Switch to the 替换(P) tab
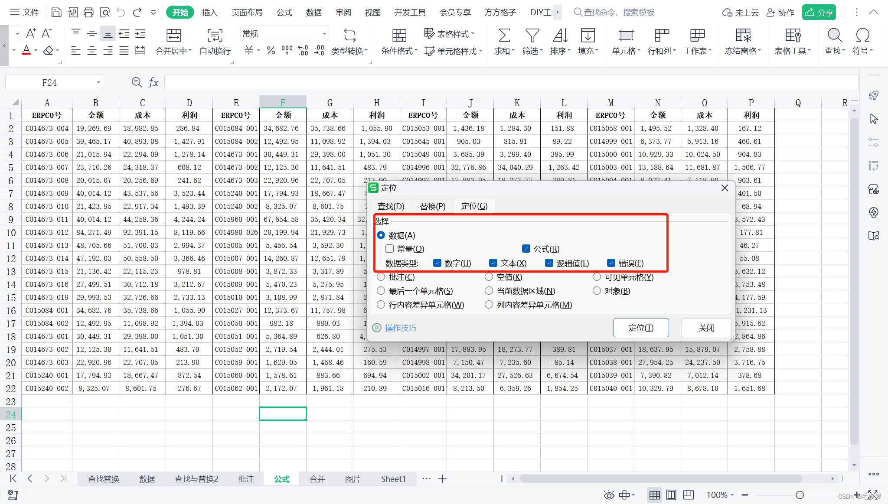Screen dimensions: 888x504 click(432, 206)
